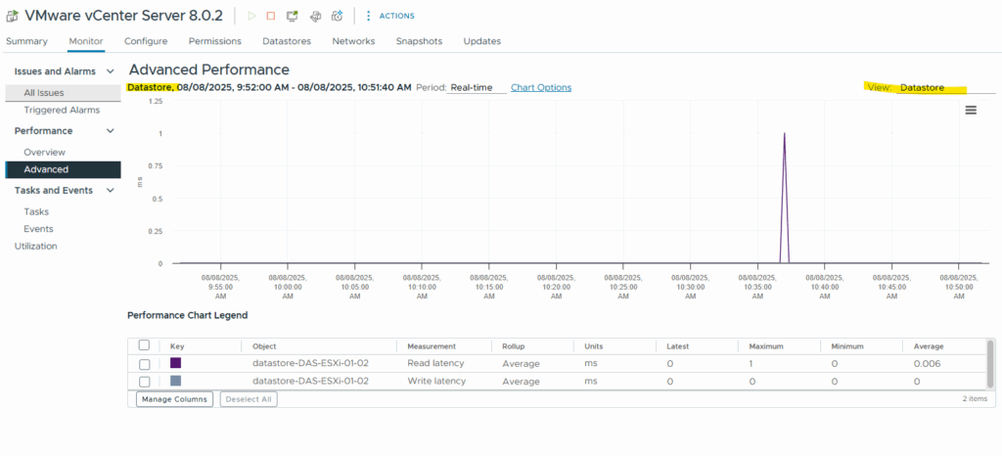
Task: Sort by the Average column header
Action: coord(929,346)
